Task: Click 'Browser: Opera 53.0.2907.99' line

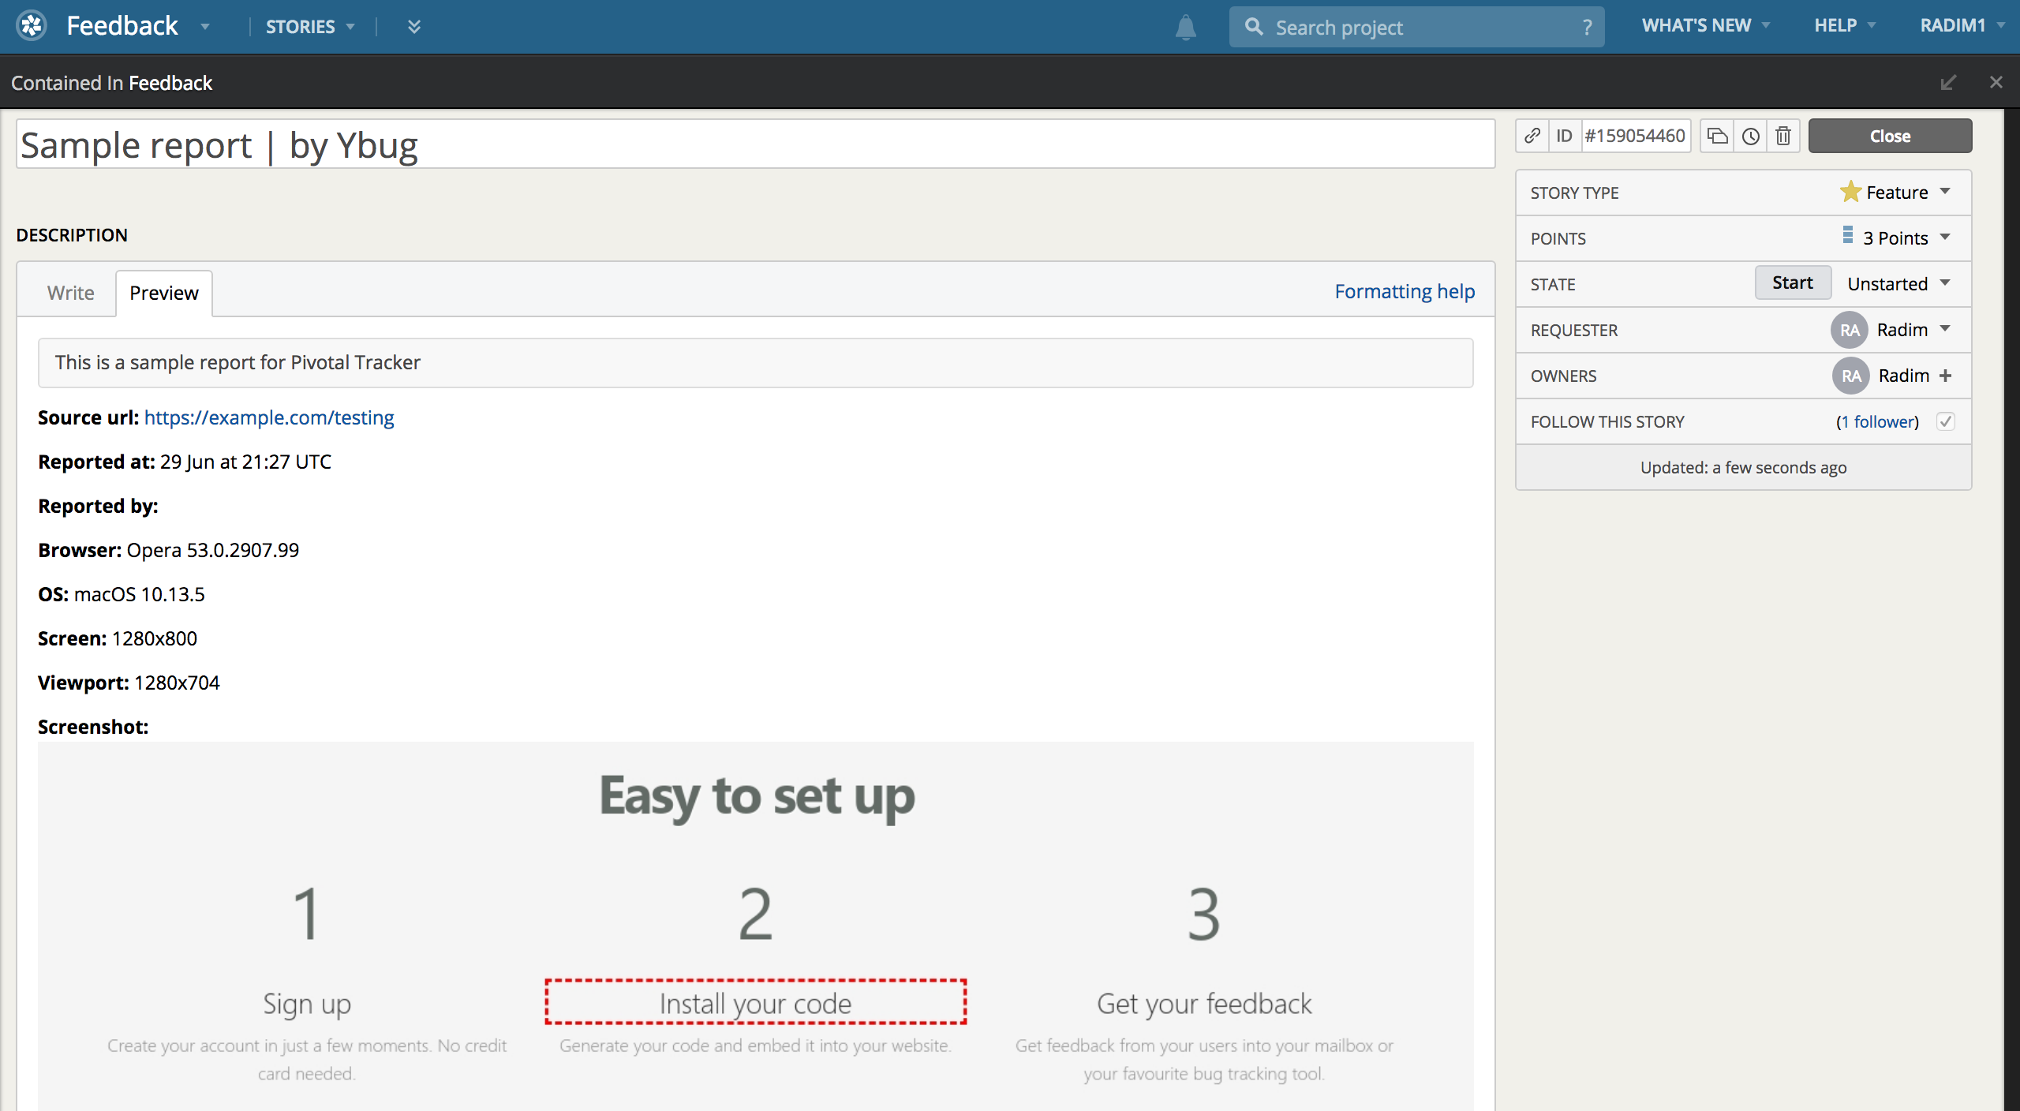Action: 168,550
